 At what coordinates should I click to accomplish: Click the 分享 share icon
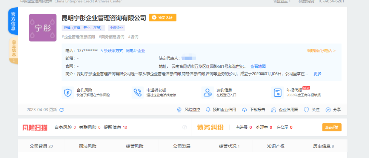(328, 110)
